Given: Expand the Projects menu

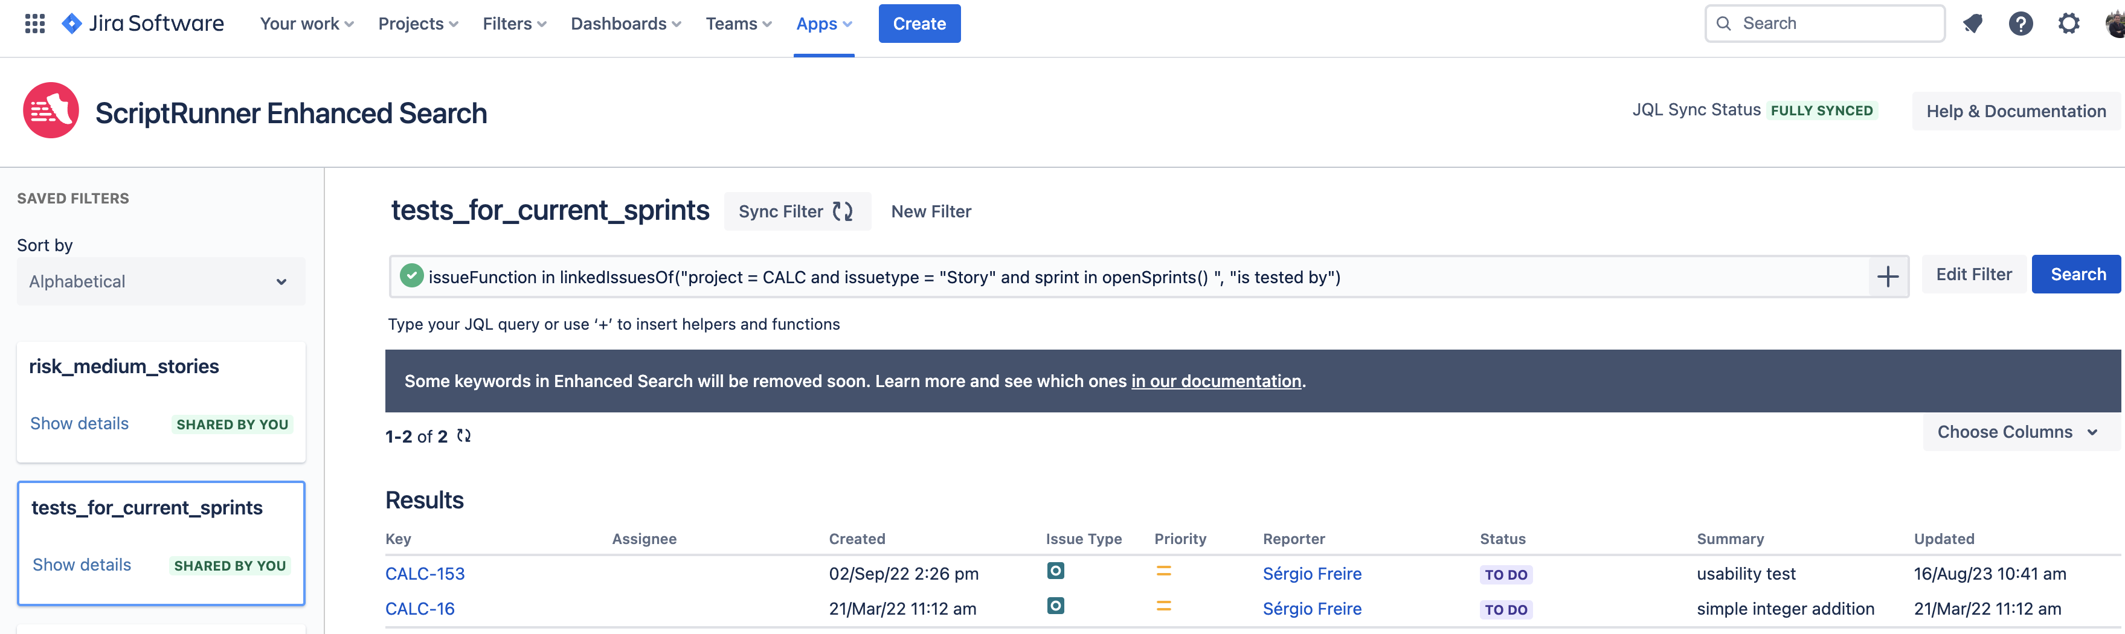Looking at the screenshot, I should pyautogui.click(x=418, y=24).
